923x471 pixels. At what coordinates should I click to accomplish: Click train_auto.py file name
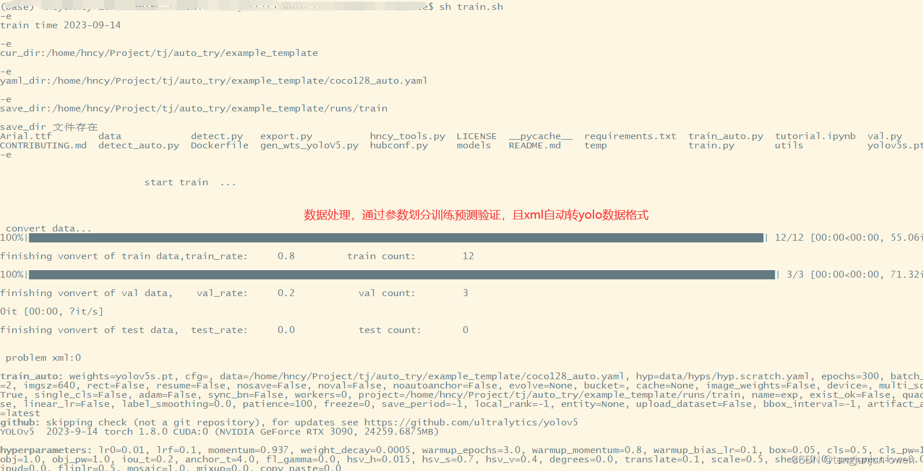tap(726, 136)
